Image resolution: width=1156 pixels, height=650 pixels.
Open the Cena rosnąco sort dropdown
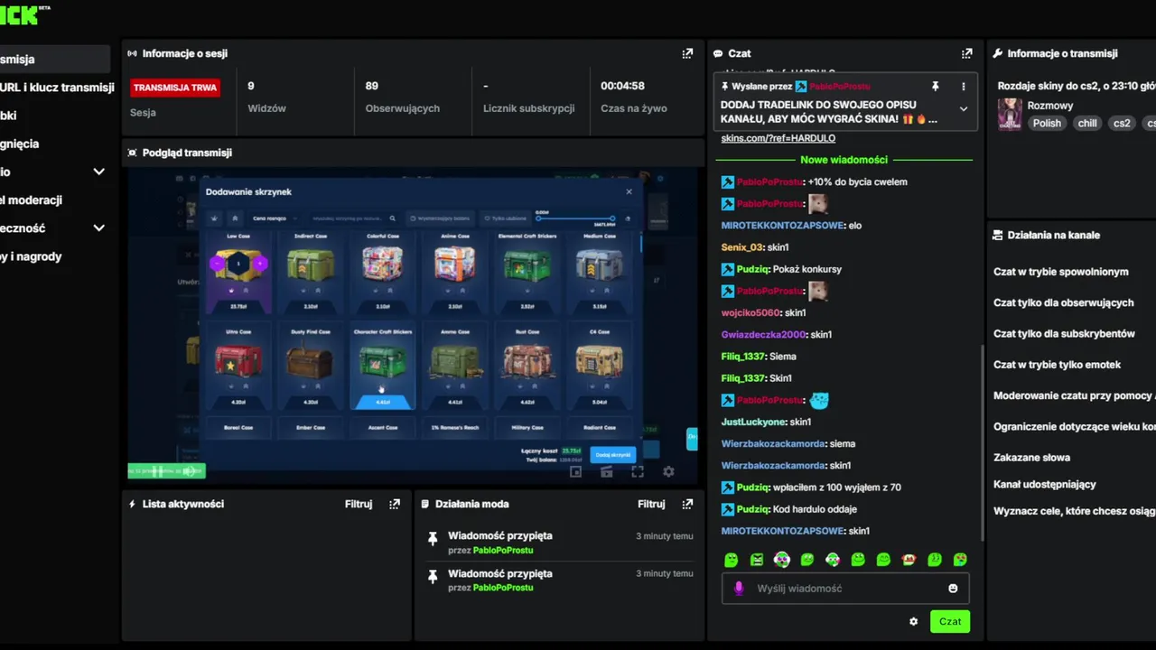(x=274, y=218)
